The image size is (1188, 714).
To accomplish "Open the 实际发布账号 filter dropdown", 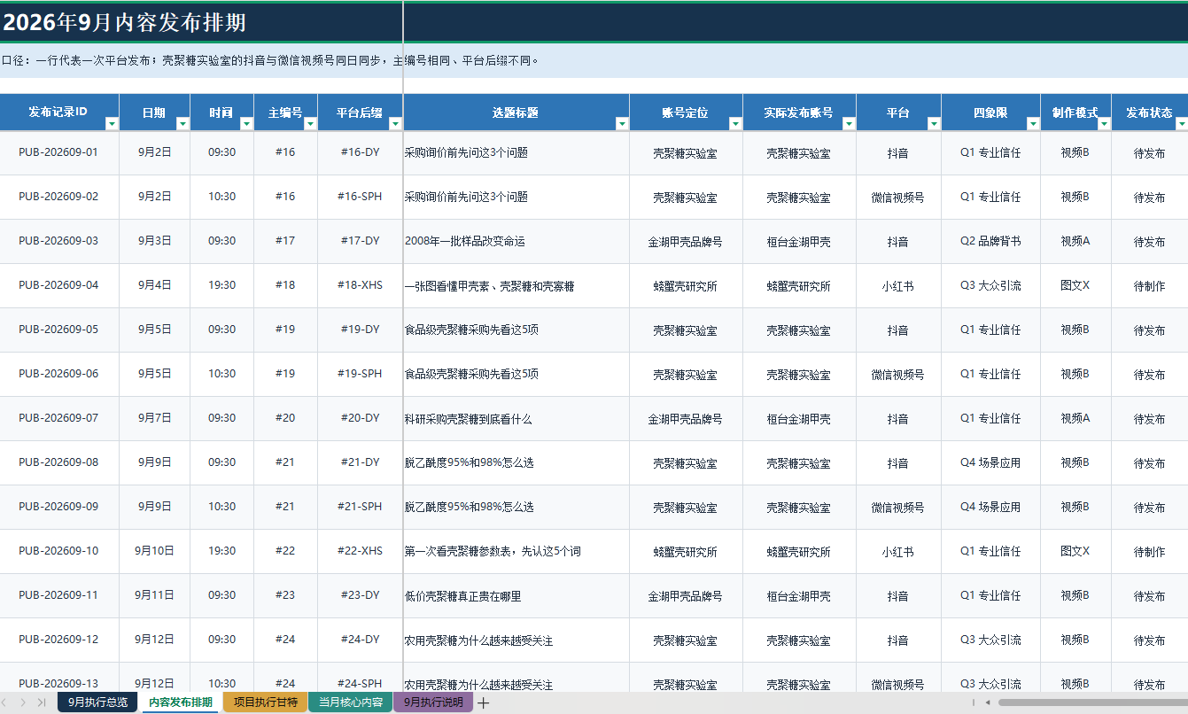I will coord(849,124).
